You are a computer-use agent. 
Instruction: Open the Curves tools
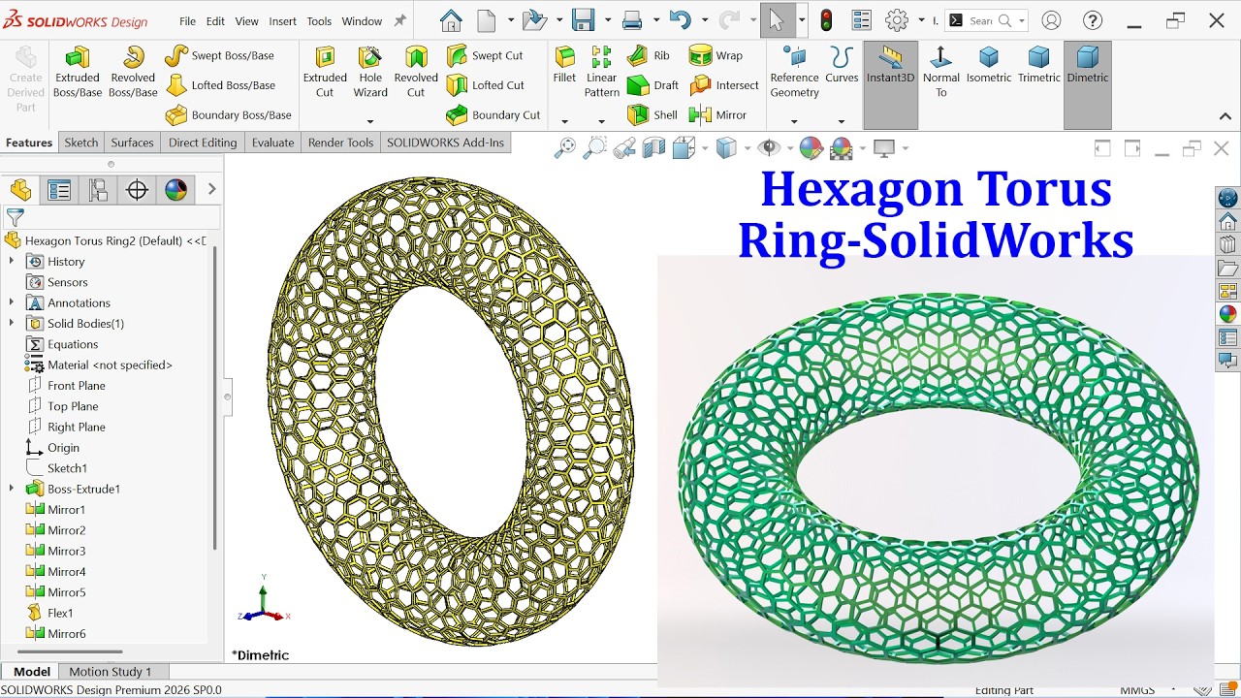click(x=842, y=64)
